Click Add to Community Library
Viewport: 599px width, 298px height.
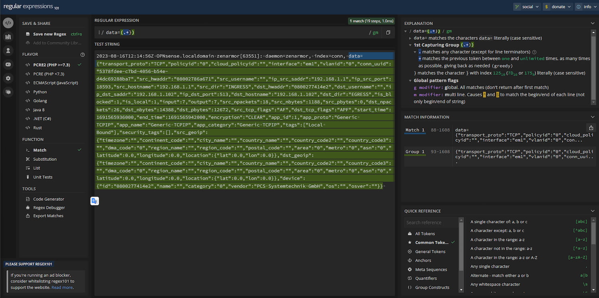(x=54, y=43)
